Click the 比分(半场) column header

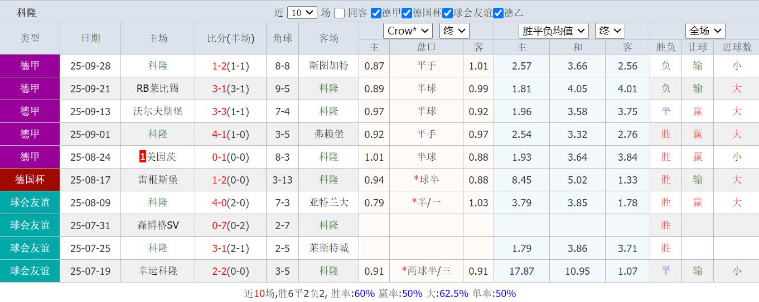coord(230,38)
